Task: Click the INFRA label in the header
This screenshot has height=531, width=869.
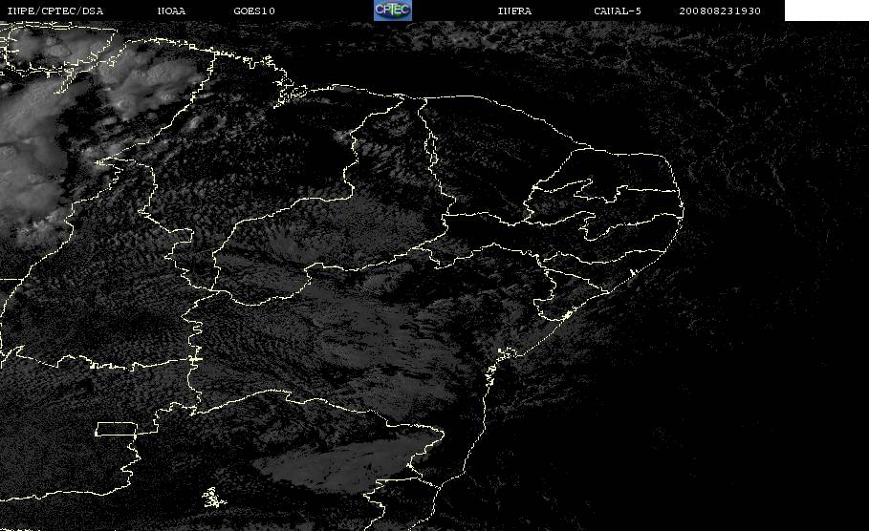Action: pos(514,11)
